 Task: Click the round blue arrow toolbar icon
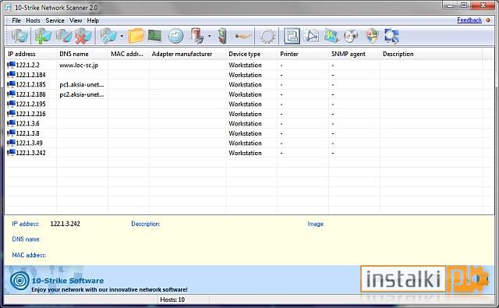tap(175, 36)
